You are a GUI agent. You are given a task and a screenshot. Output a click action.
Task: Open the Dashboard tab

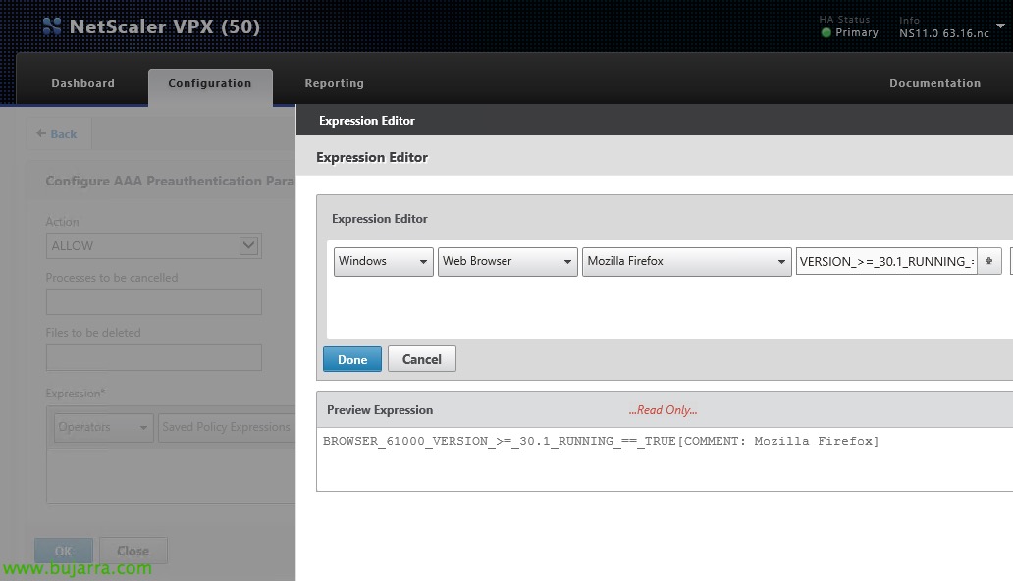pos(82,83)
